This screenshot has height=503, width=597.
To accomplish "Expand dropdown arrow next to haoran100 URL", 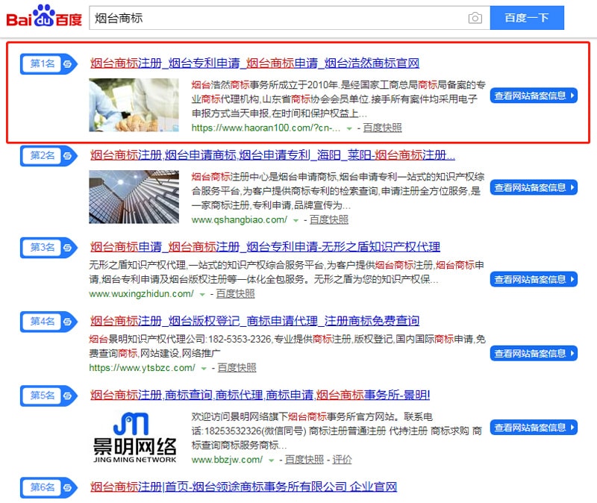I will [x=349, y=128].
